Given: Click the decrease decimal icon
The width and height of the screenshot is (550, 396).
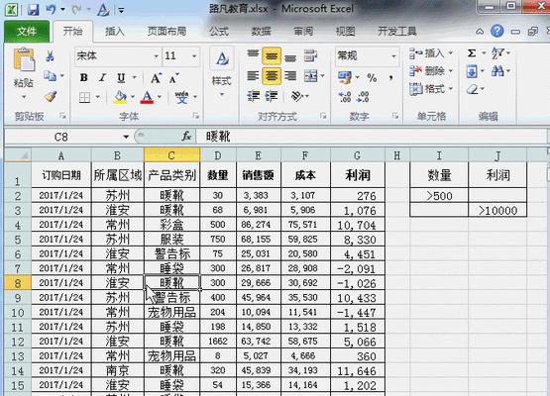Looking at the screenshot, I should (363, 97).
